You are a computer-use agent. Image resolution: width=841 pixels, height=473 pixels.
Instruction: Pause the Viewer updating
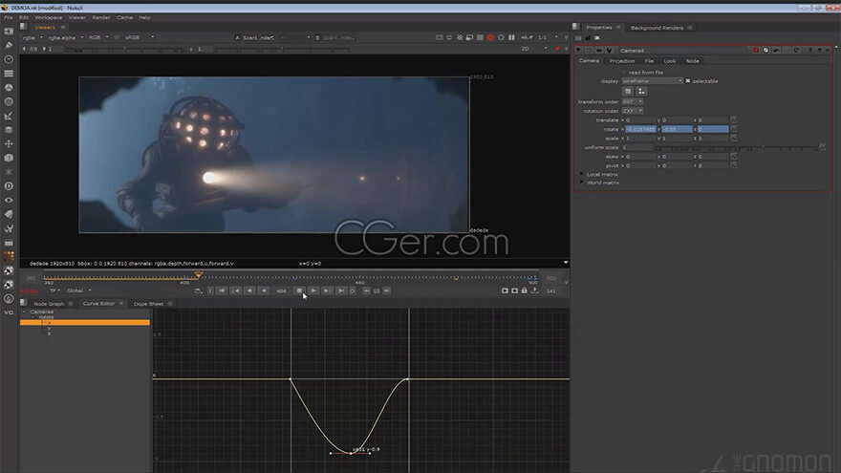pyautogui.click(x=511, y=37)
